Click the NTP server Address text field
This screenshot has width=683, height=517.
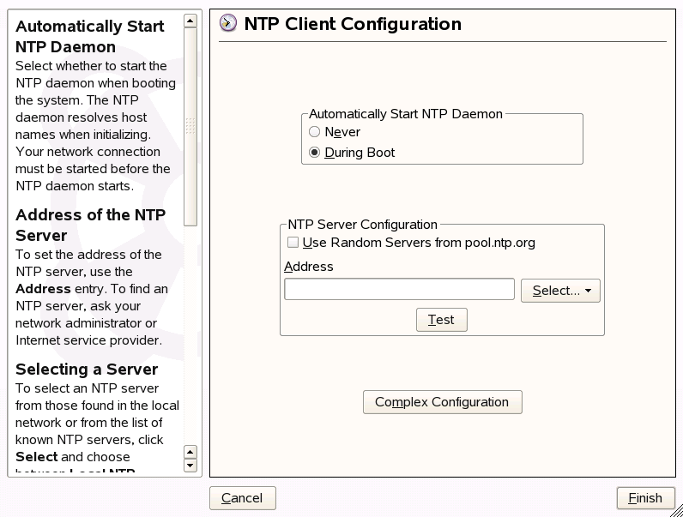[399, 290]
